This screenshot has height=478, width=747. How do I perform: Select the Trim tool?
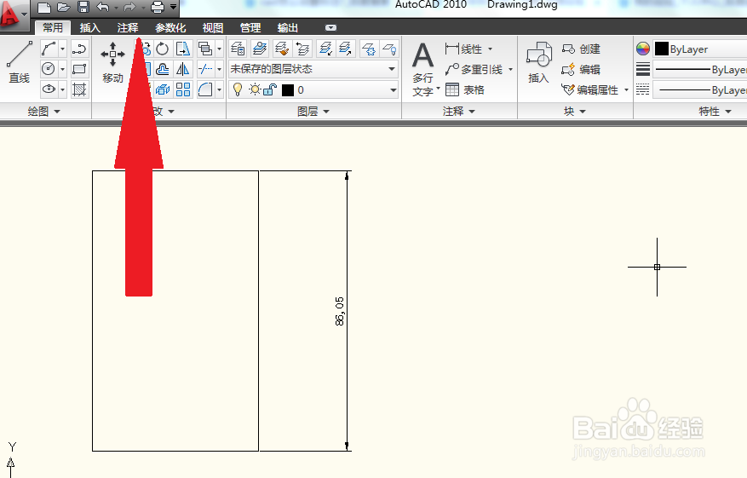tap(205, 69)
